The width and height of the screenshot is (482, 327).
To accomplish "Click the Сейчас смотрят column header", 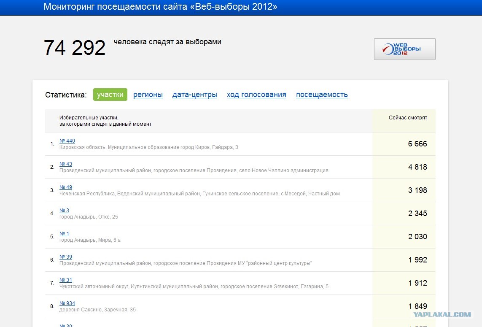I will pyautogui.click(x=407, y=118).
